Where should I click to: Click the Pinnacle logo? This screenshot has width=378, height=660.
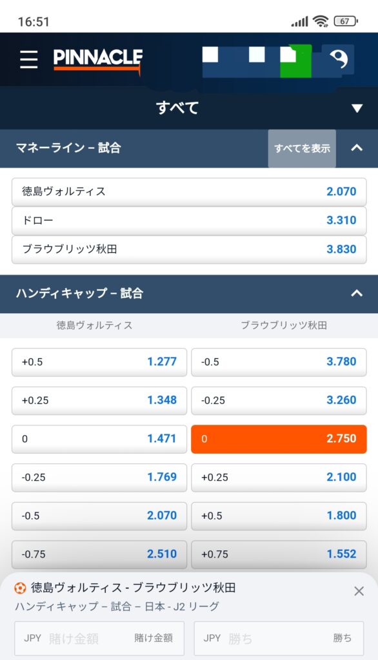click(98, 60)
